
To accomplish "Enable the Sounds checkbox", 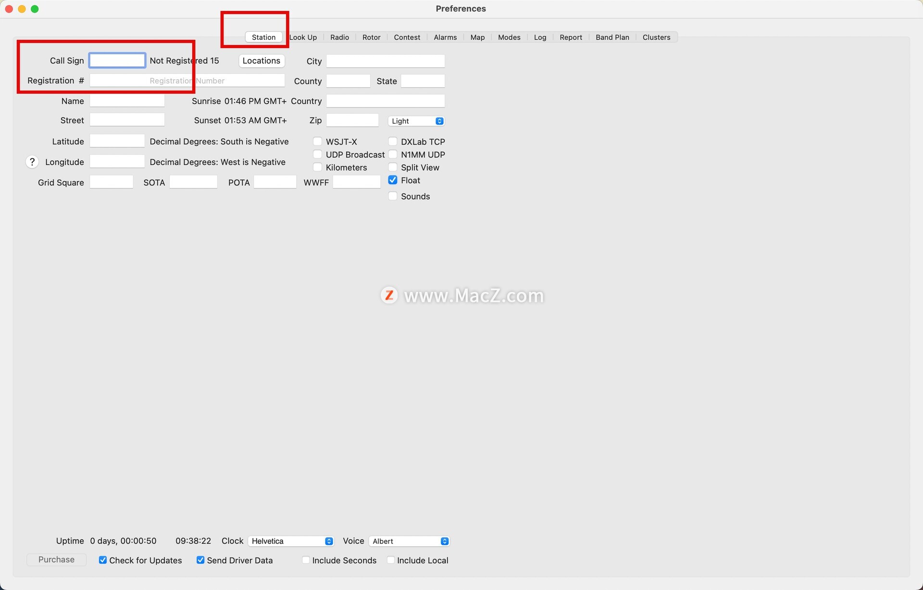I will coord(393,196).
